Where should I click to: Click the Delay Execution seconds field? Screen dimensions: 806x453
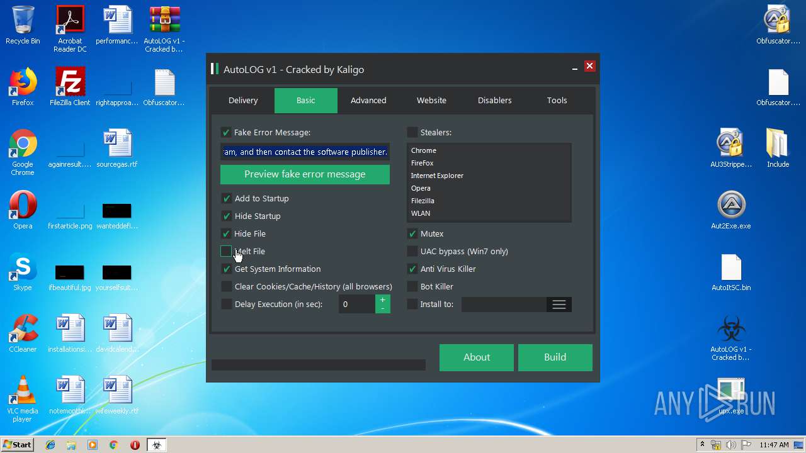357,305
